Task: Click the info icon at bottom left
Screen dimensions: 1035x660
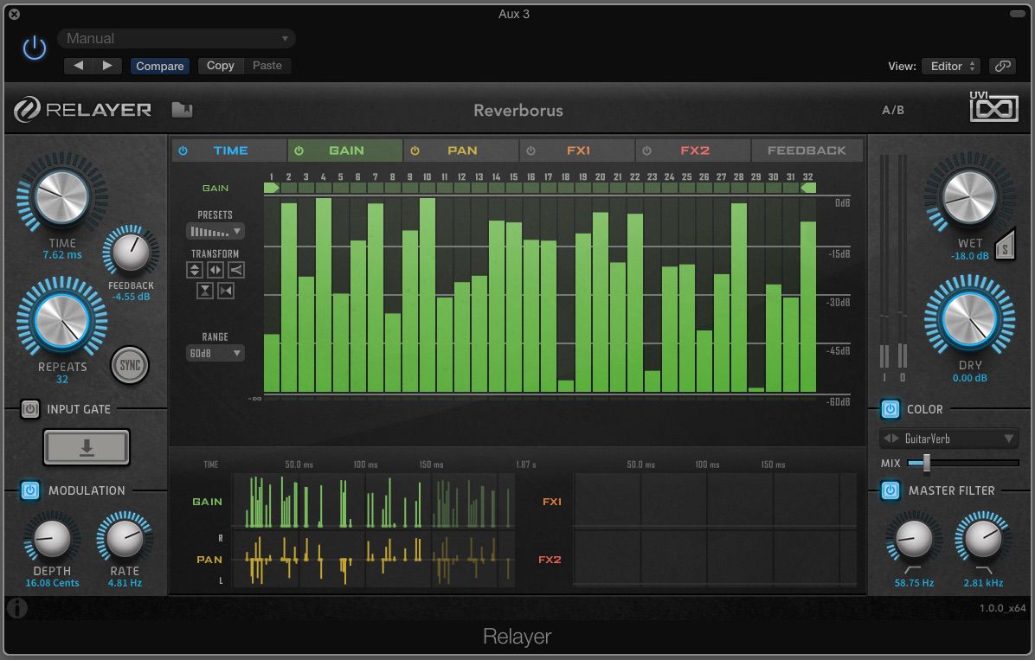Action: point(16,609)
